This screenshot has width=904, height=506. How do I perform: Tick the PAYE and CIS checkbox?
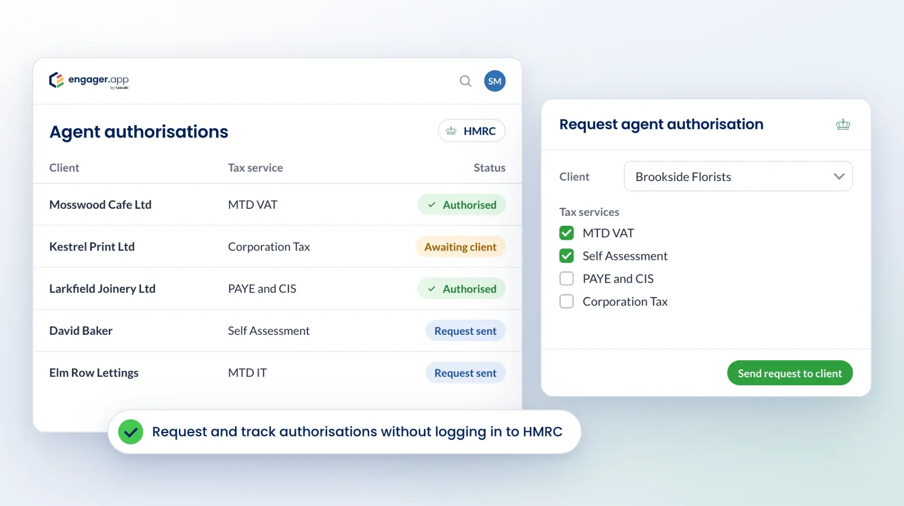coord(566,279)
